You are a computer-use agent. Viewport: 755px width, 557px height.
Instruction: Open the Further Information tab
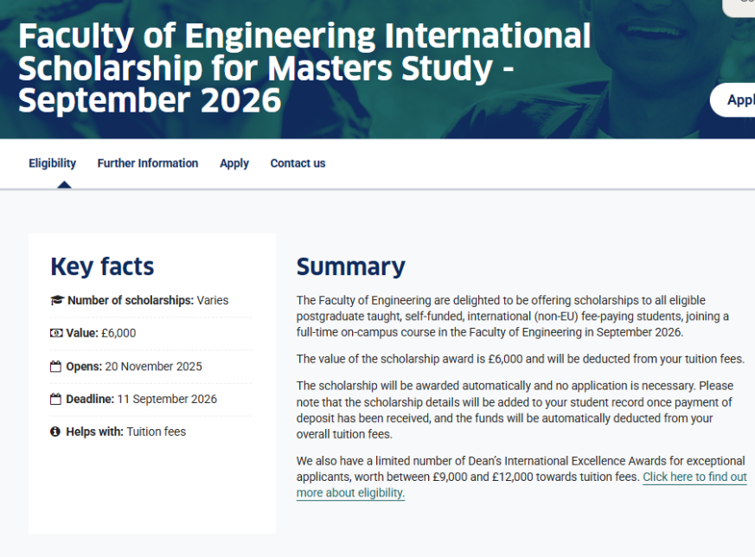pos(147,163)
